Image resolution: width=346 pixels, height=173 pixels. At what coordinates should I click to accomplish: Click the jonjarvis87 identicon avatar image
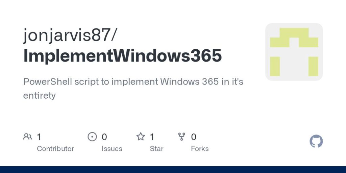click(x=294, y=52)
